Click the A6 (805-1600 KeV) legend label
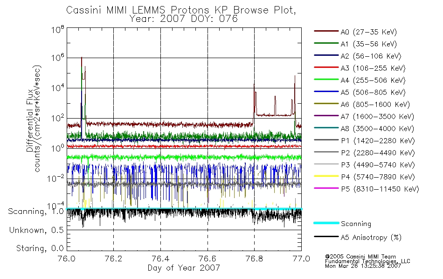This screenshot has width=443, height=279. [375, 105]
